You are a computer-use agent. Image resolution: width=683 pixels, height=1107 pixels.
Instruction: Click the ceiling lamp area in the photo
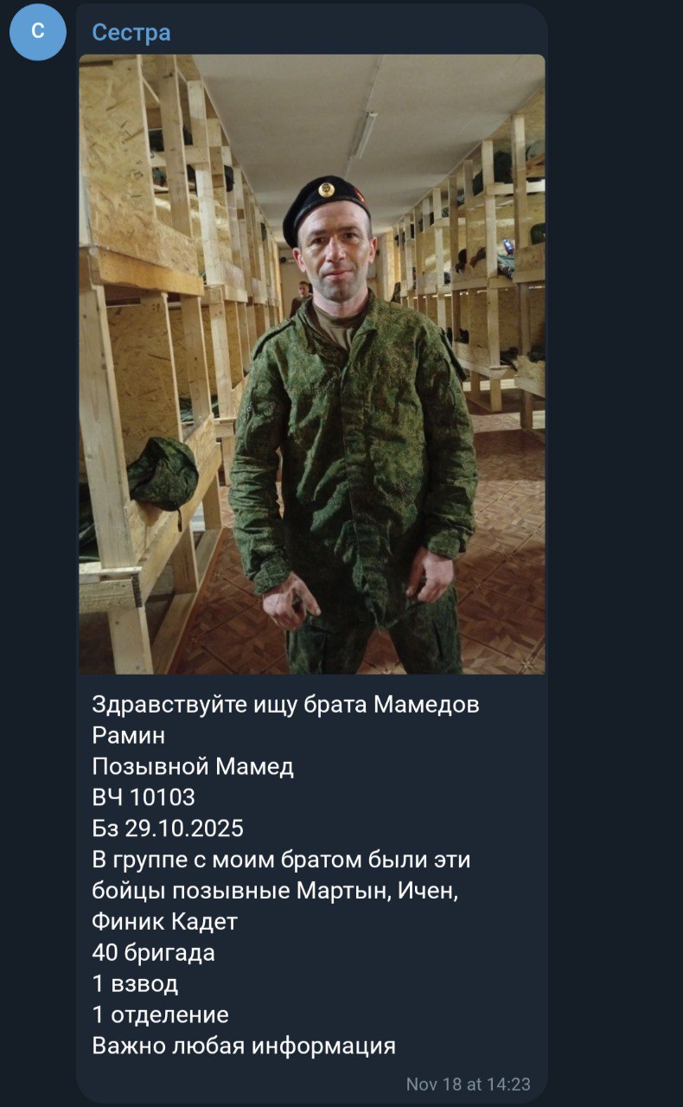(x=363, y=134)
